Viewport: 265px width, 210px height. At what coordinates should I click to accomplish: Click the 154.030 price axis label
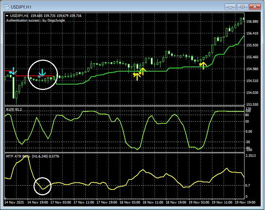[252, 93]
